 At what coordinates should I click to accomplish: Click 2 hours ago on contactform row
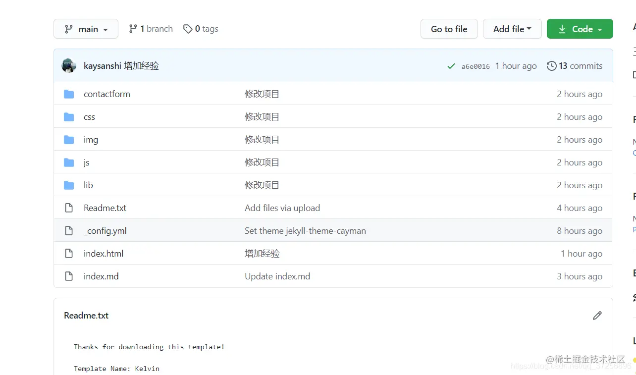click(x=580, y=94)
